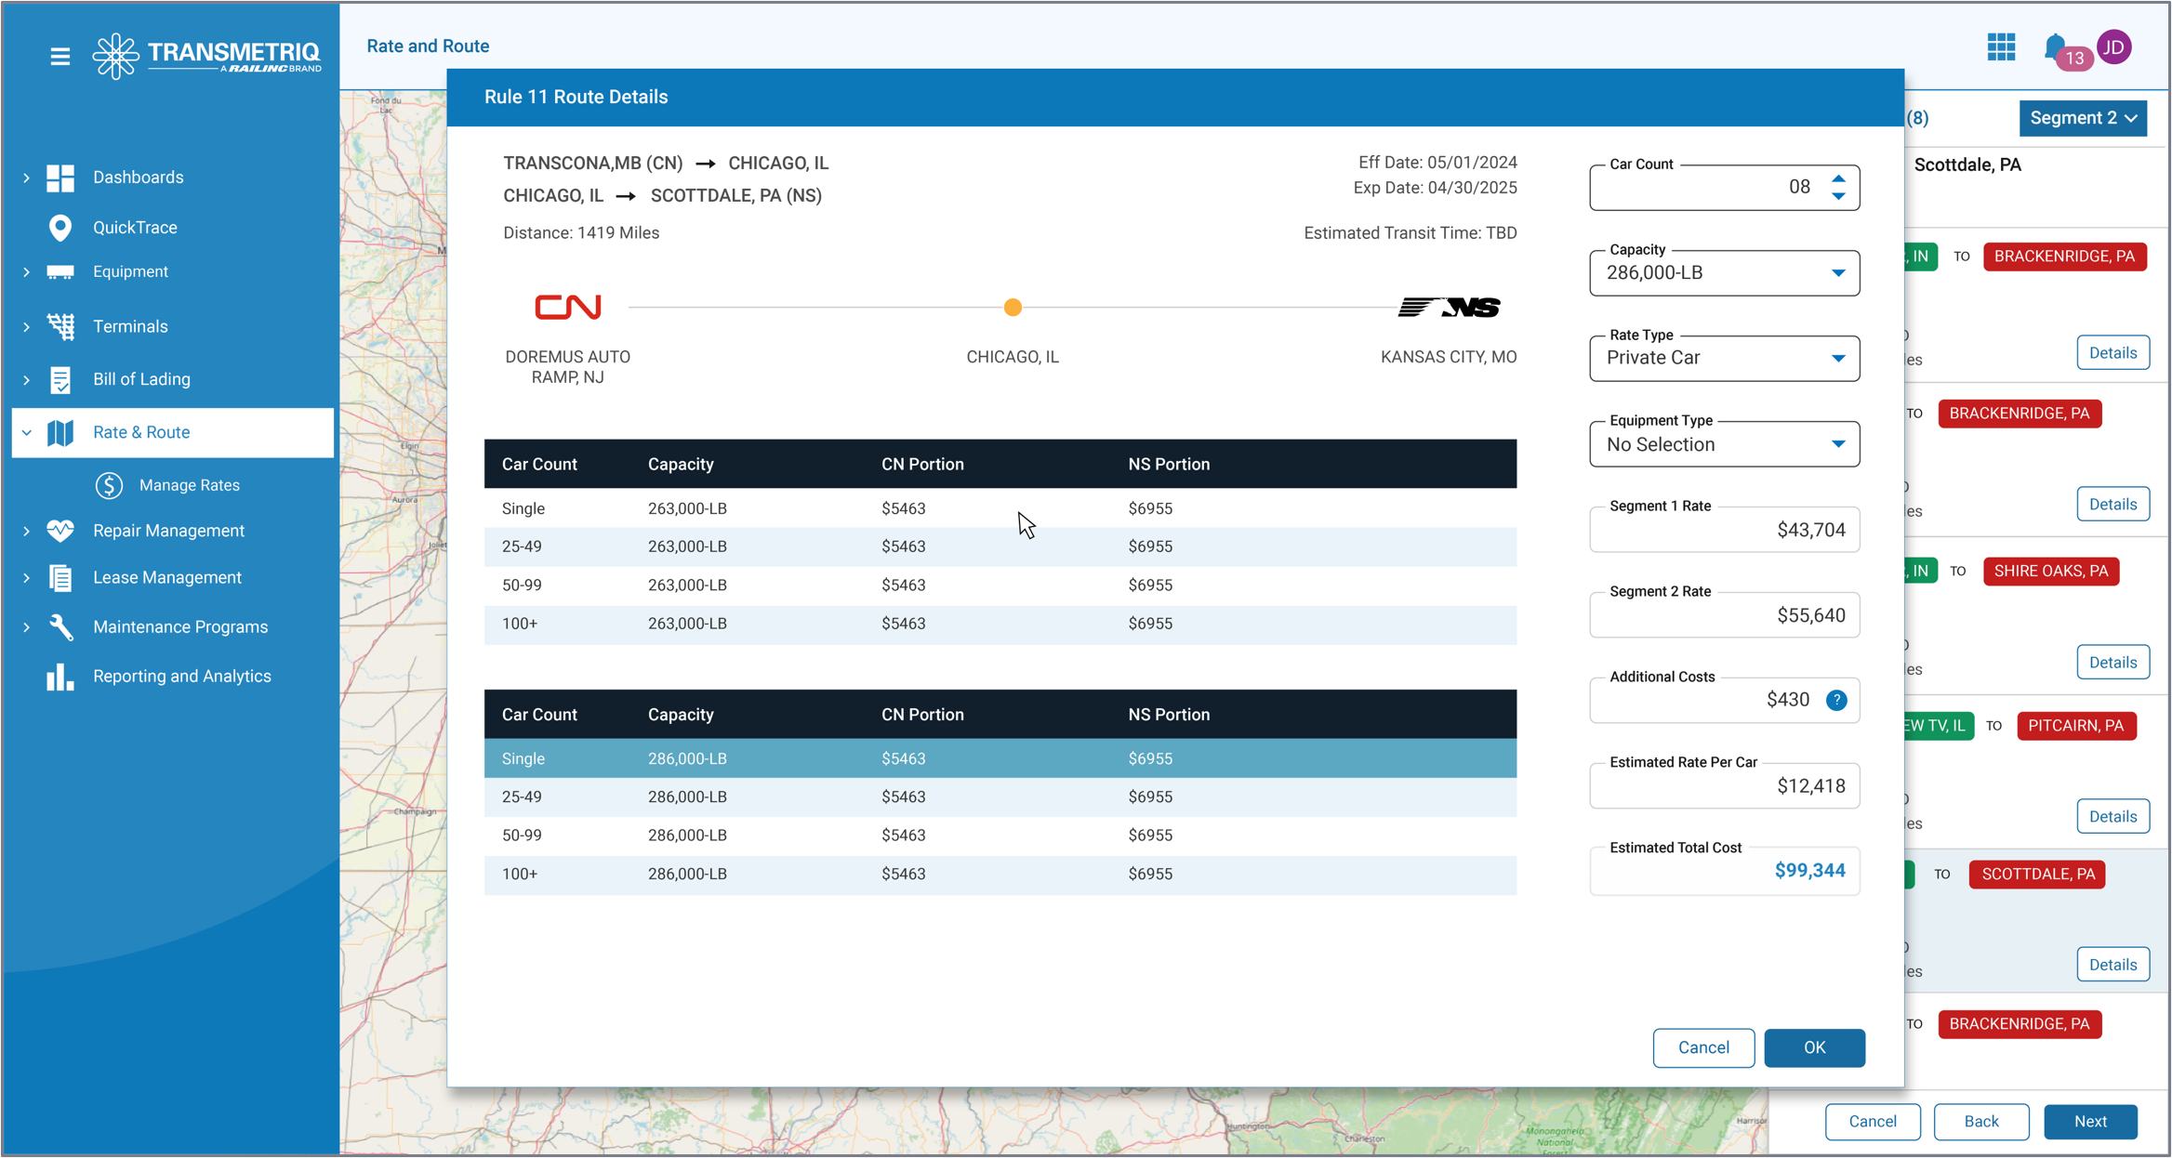Screen dimensions: 2172x1158
Task: Click the Manage Rates dollar icon
Action: click(x=109, y=485)
